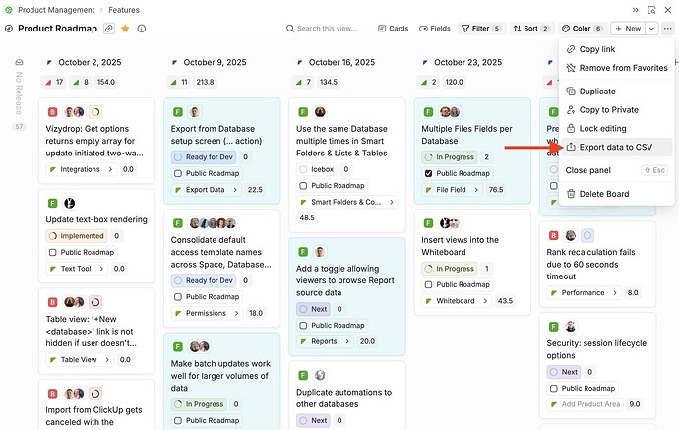Choose Export data to CSV
Viewport: 679px width, 430px height.
[616, 148]
